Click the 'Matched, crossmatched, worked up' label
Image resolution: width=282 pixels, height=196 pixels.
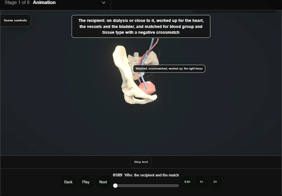169,69
